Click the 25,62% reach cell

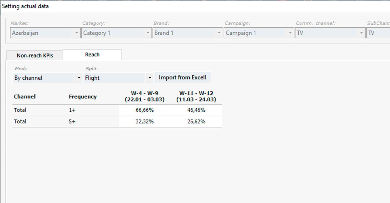pos(196,122)
